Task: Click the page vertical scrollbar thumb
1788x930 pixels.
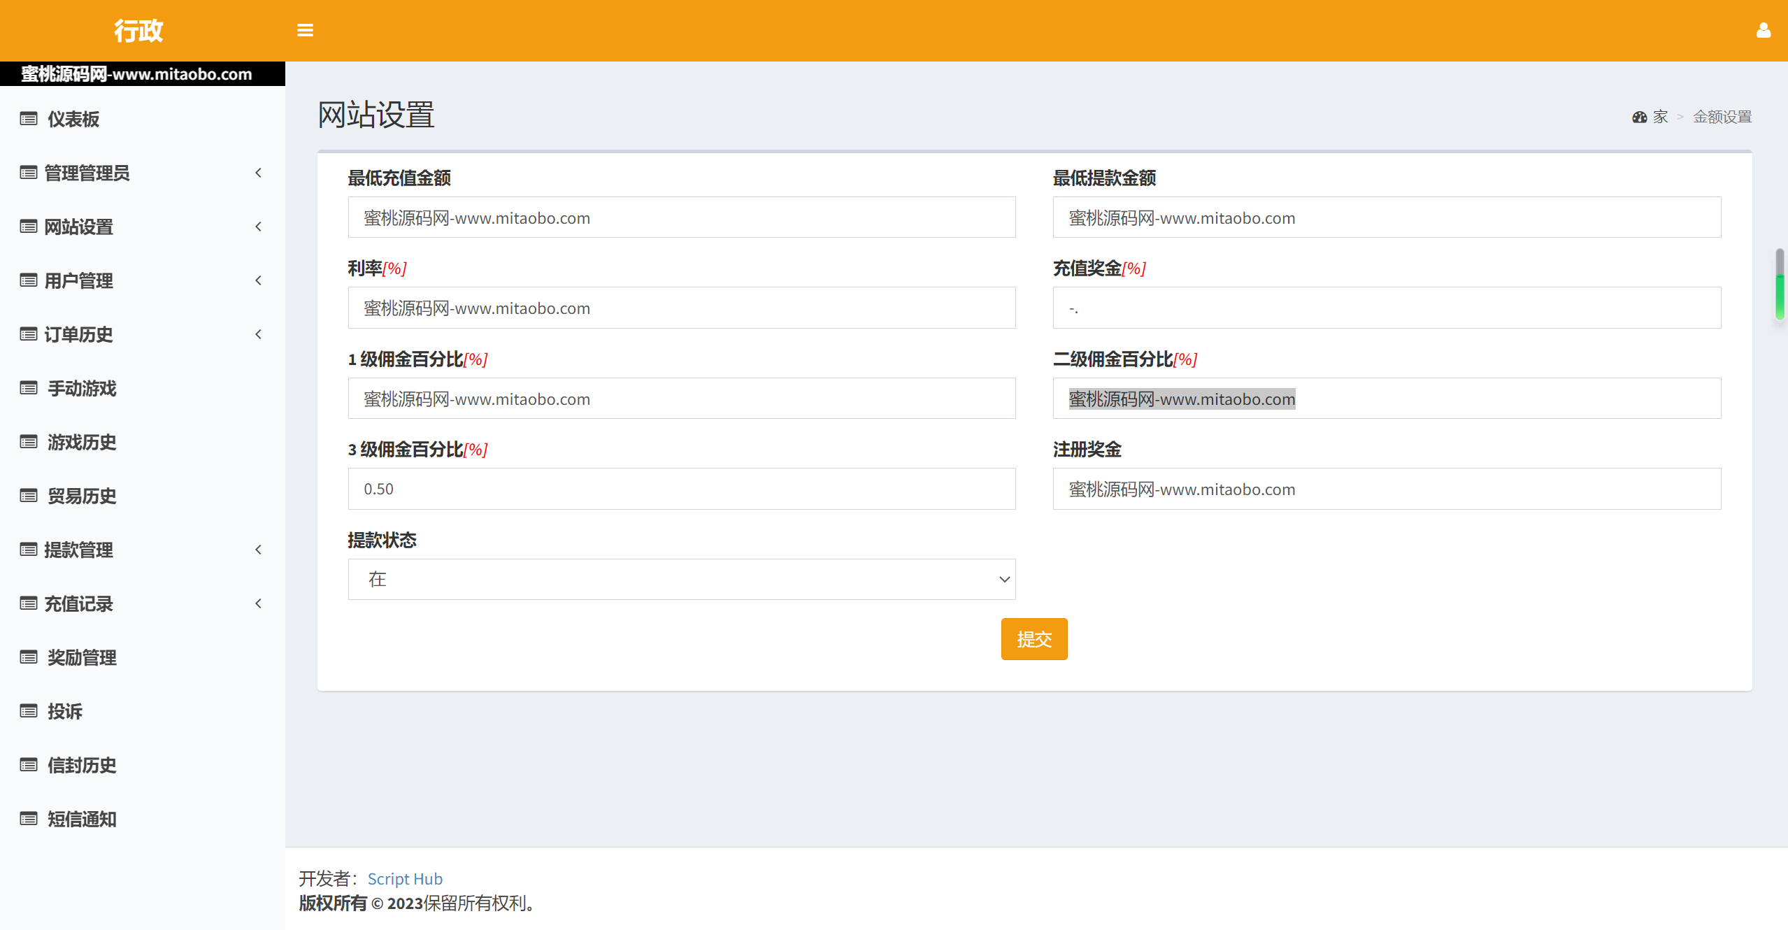Action: click(1780, 283)
